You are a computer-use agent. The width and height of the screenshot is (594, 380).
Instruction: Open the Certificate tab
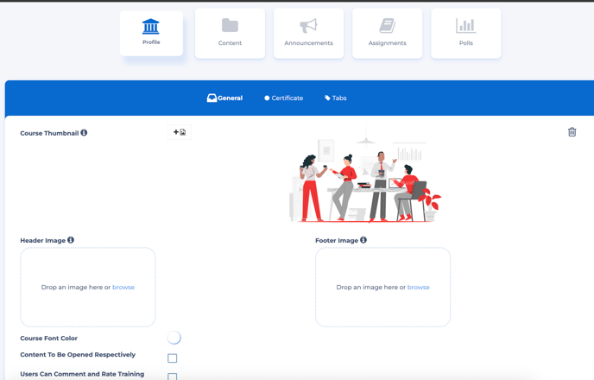coord(283,98)
